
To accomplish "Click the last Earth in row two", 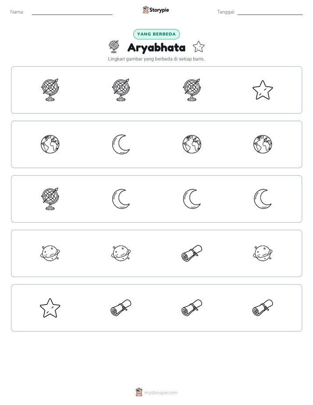I will pos(263,144).
